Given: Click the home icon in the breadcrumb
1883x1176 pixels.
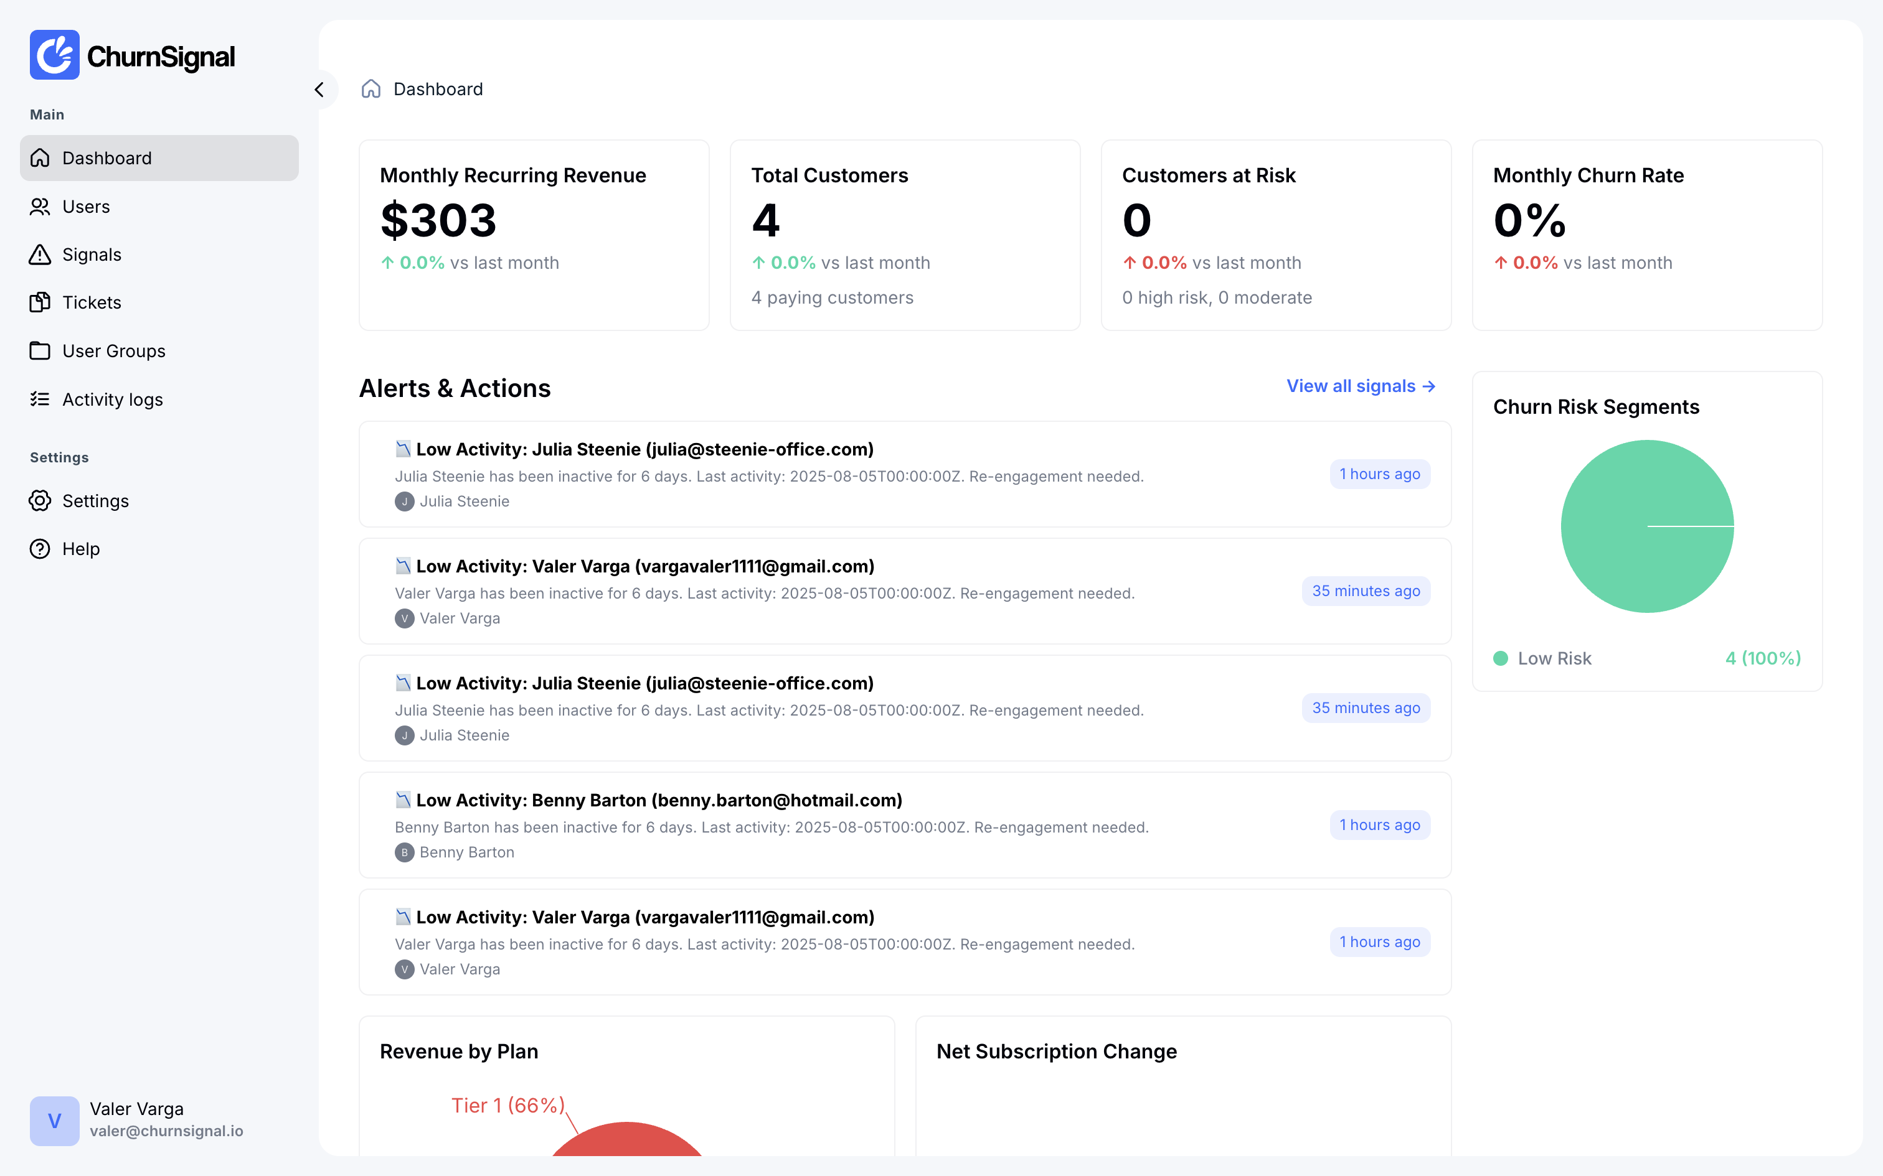Looking at the screenshot, I should (x=370, y=88).
